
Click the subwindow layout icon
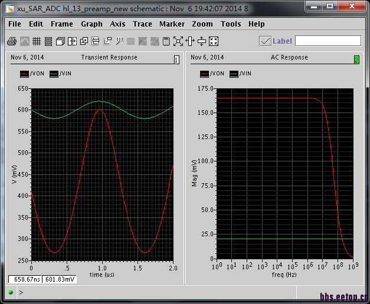pos(96,41)
